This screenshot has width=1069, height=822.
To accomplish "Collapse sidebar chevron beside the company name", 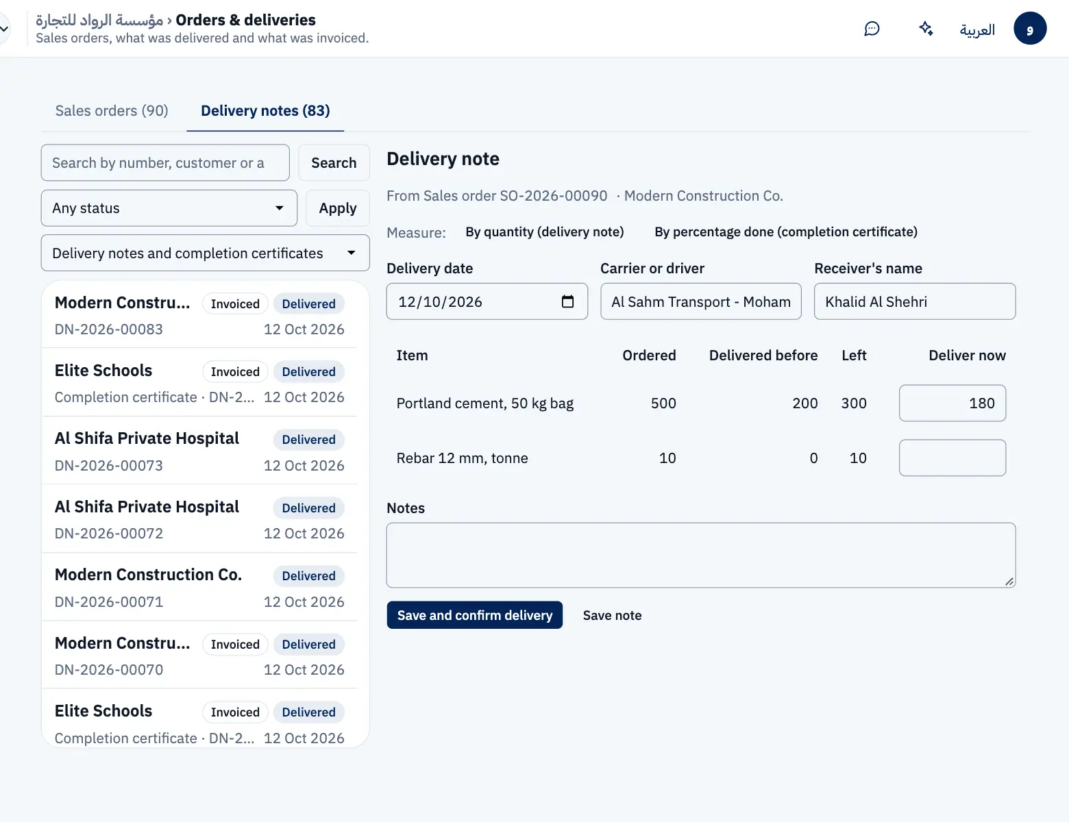I will pos(4,29).
